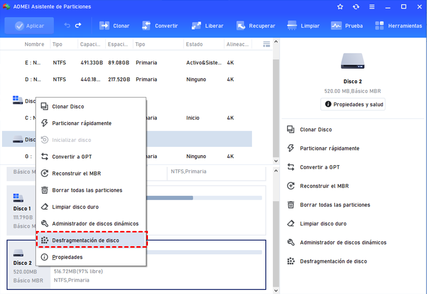The image size is (427, 294).
Task: Click Reconstruir el MBR in right panel
Action: pos(318,186)
